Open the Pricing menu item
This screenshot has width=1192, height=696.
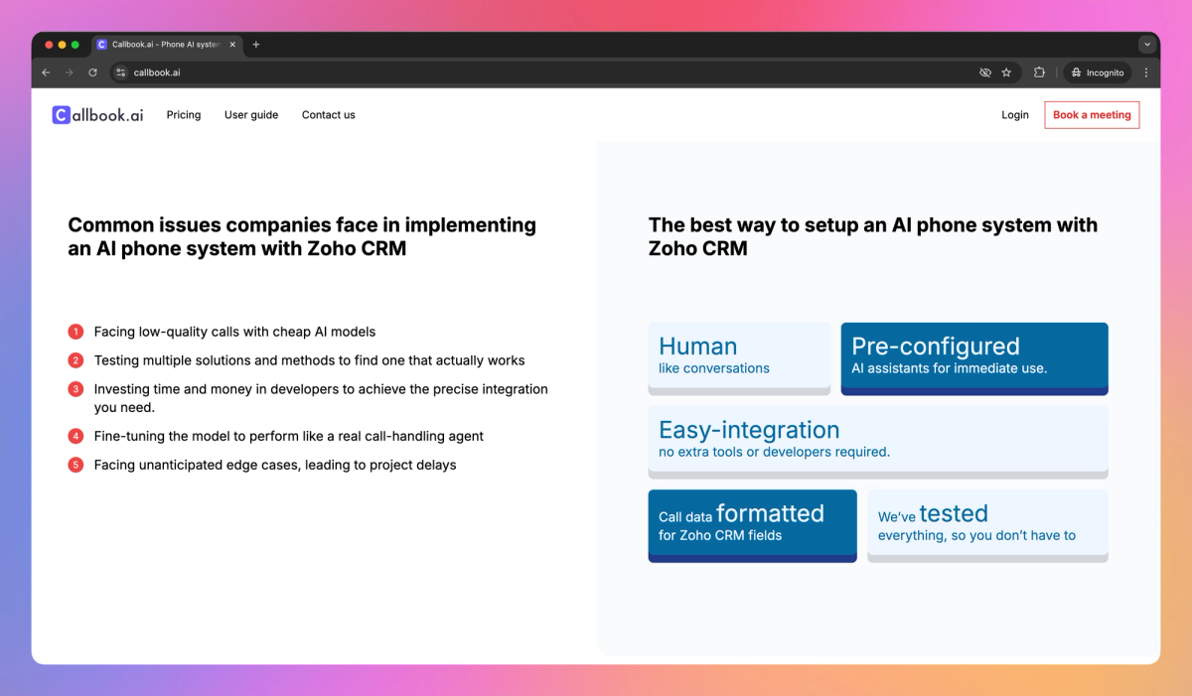point(184,115)
